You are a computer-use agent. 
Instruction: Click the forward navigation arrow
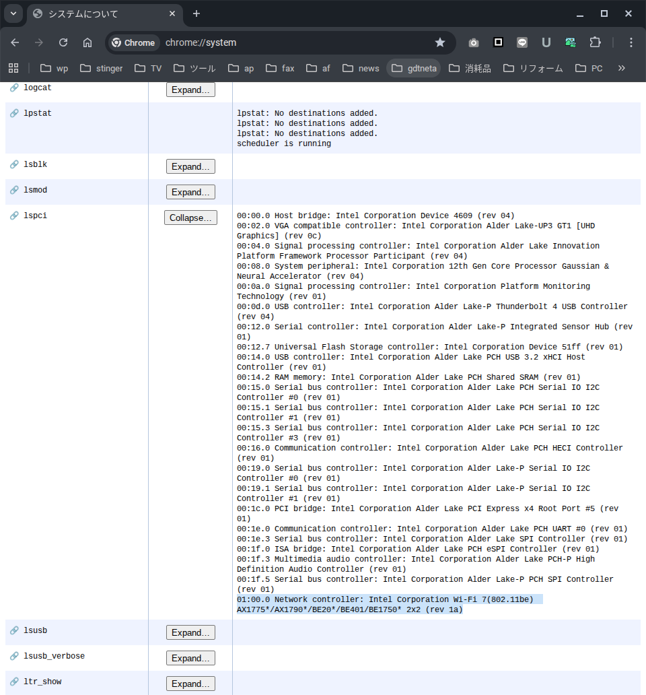[x=39, y=42]
